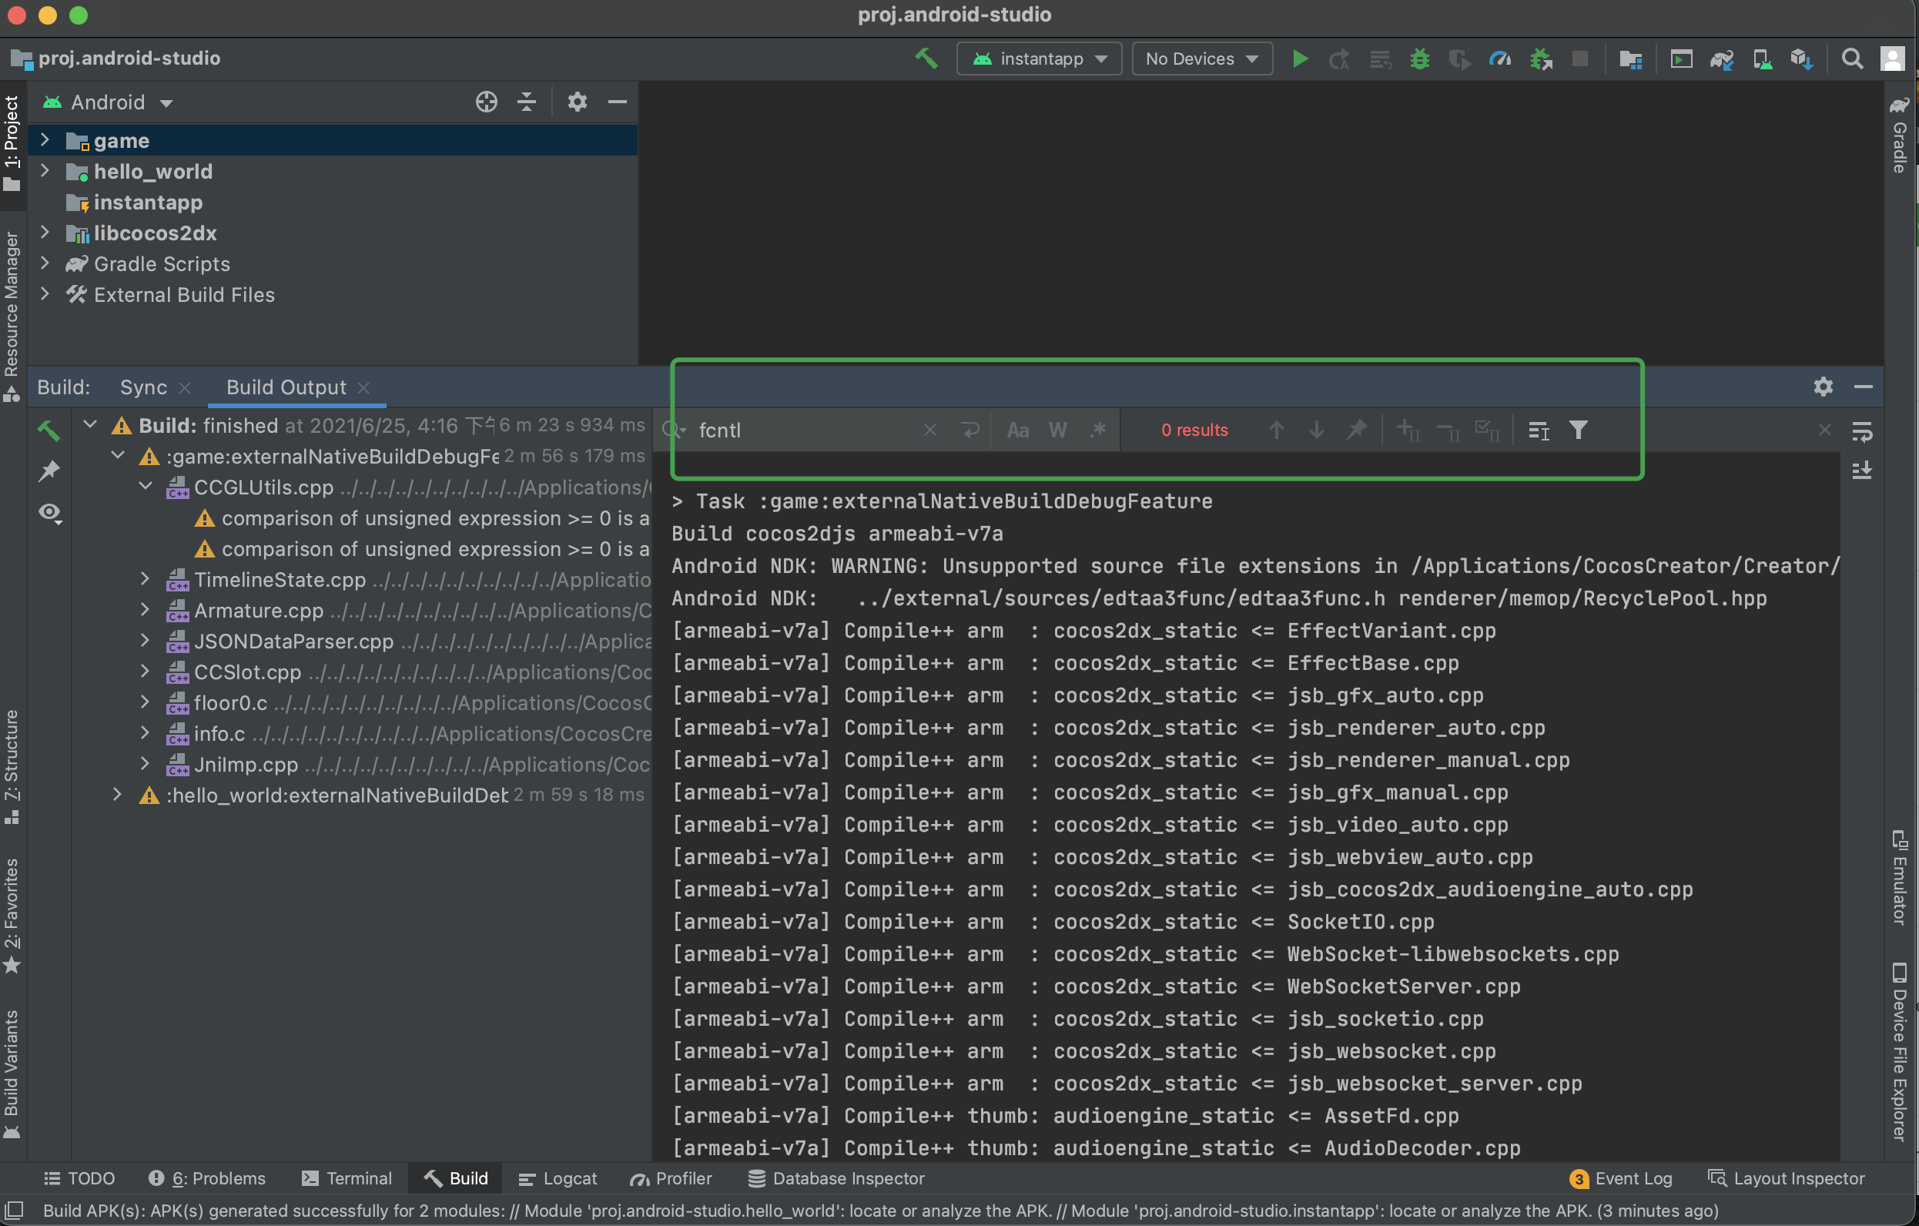This screenshot has height=1226, width=1919.
Task: Click inside the fcntl search field
Action: 797,430
